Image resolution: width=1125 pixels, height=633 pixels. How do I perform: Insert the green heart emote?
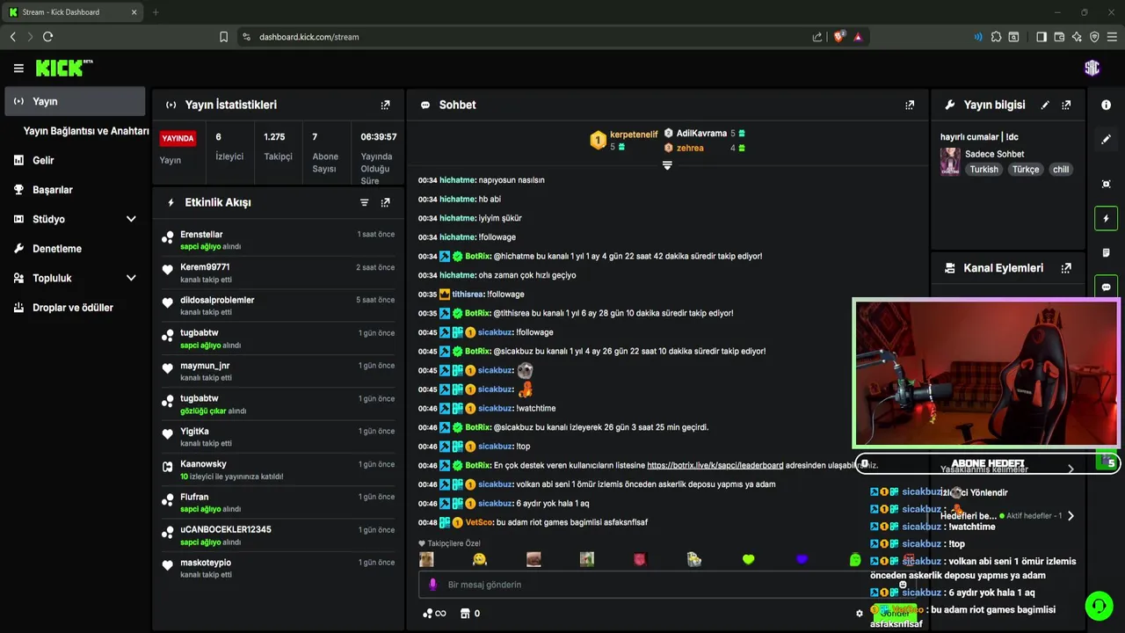(x=748, y=559)
